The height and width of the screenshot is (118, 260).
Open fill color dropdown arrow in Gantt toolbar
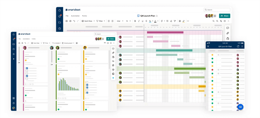pyautogui.click(x=153, y=21)
